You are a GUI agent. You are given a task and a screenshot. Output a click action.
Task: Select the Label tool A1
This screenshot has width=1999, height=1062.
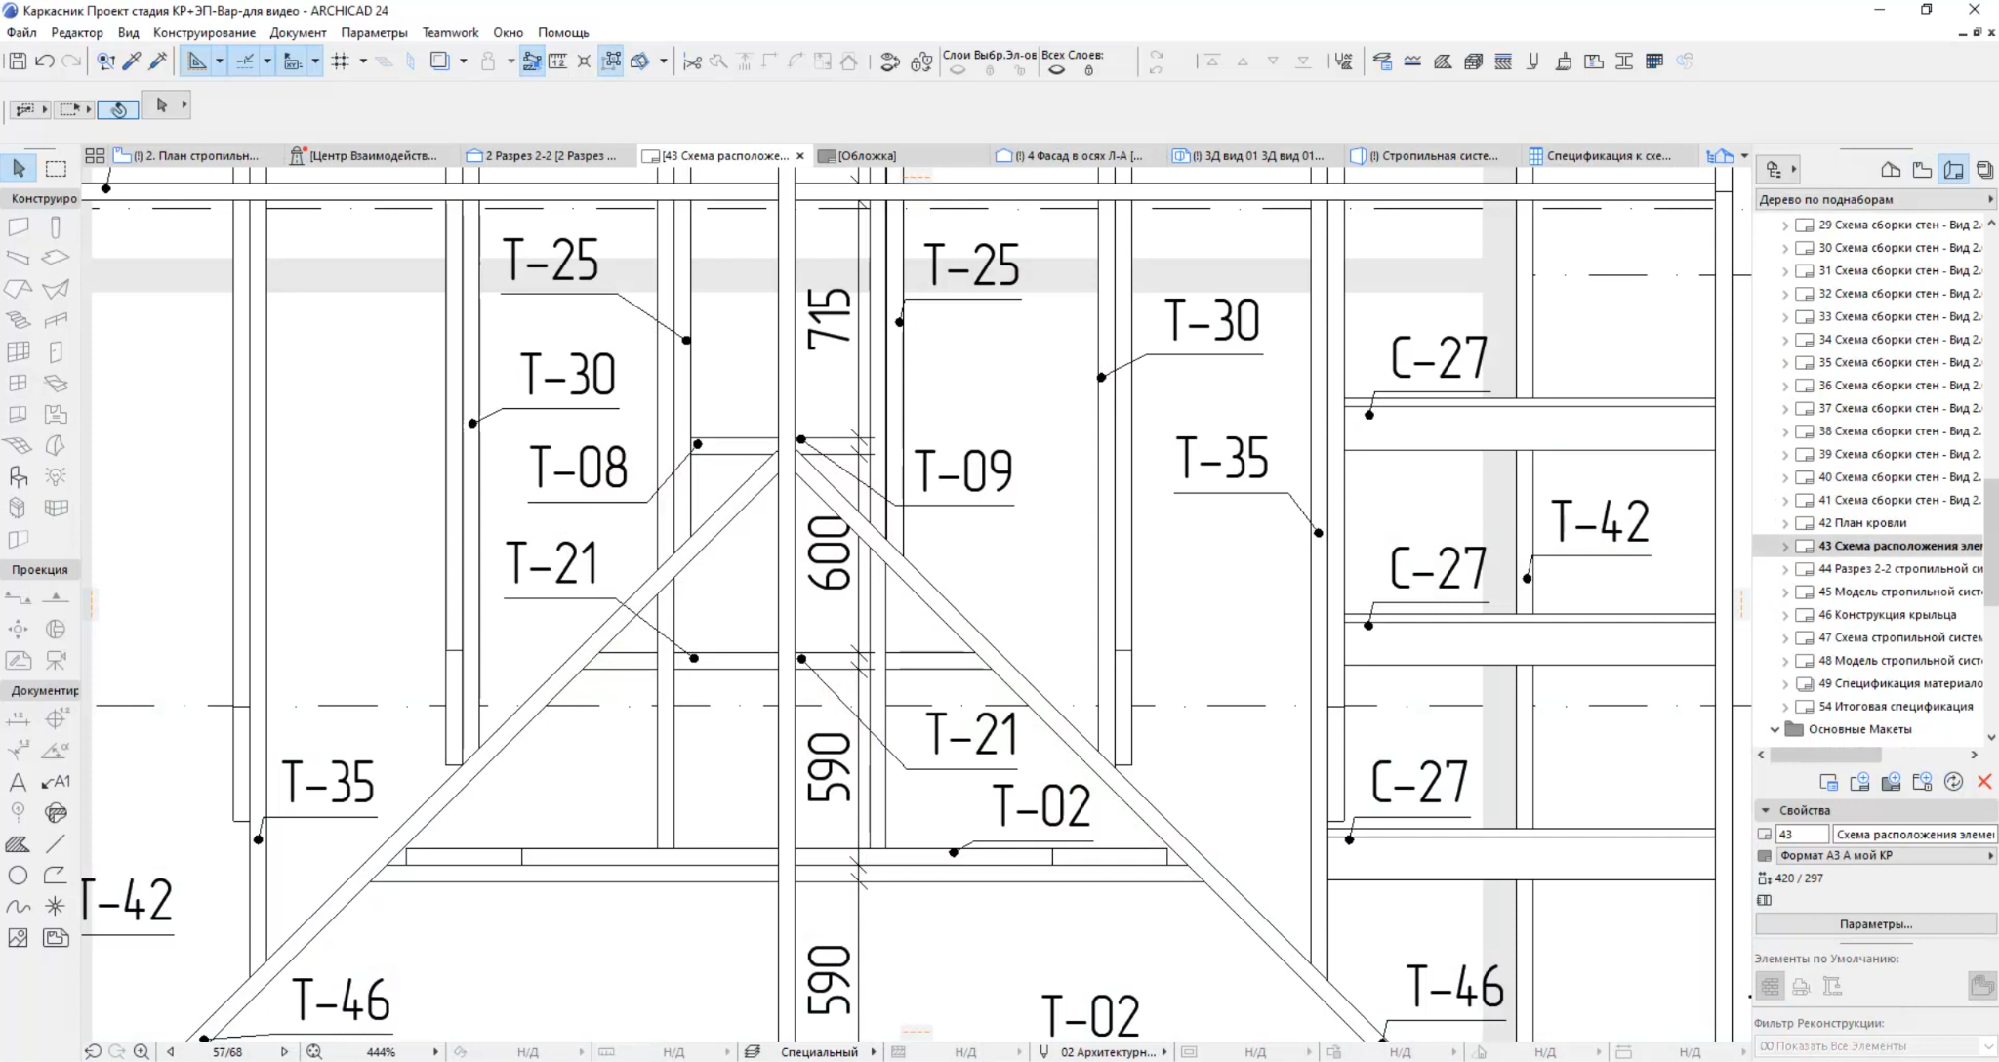56,782
